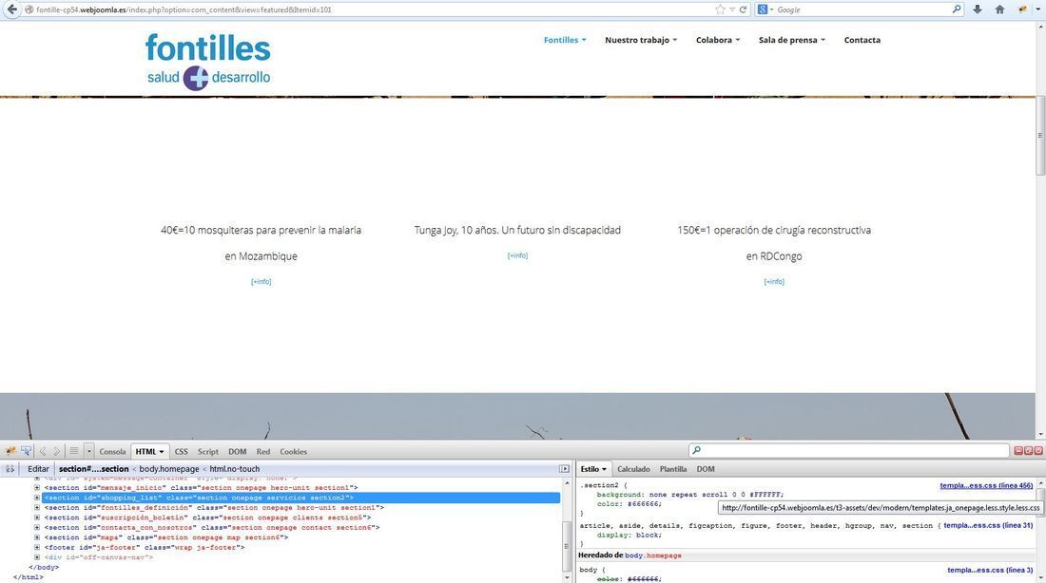Expand mensaje_inicio section node
This screenshot has width=1046, height=583.
point(37,488)
